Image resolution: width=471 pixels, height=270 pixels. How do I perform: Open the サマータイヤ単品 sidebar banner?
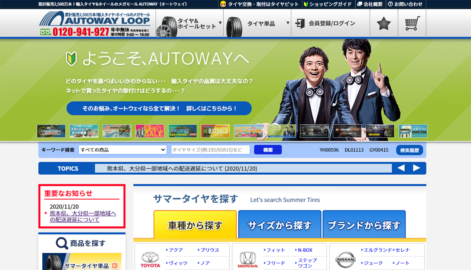tap(82, 262)
